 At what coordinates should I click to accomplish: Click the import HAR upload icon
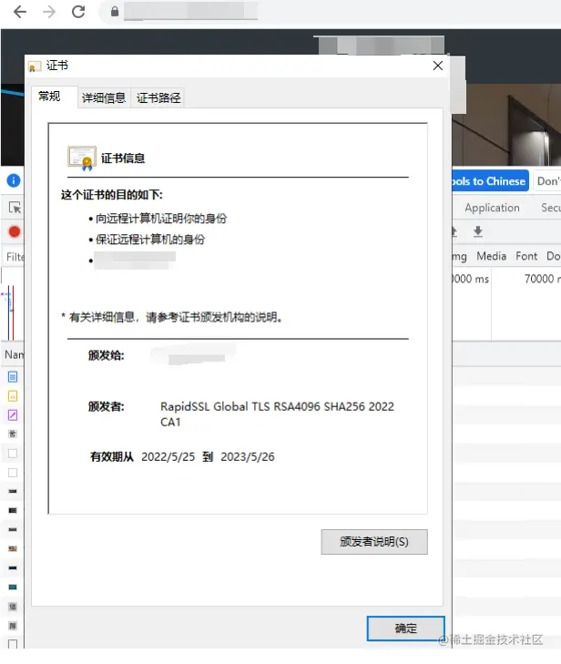(x=454, y=231)
